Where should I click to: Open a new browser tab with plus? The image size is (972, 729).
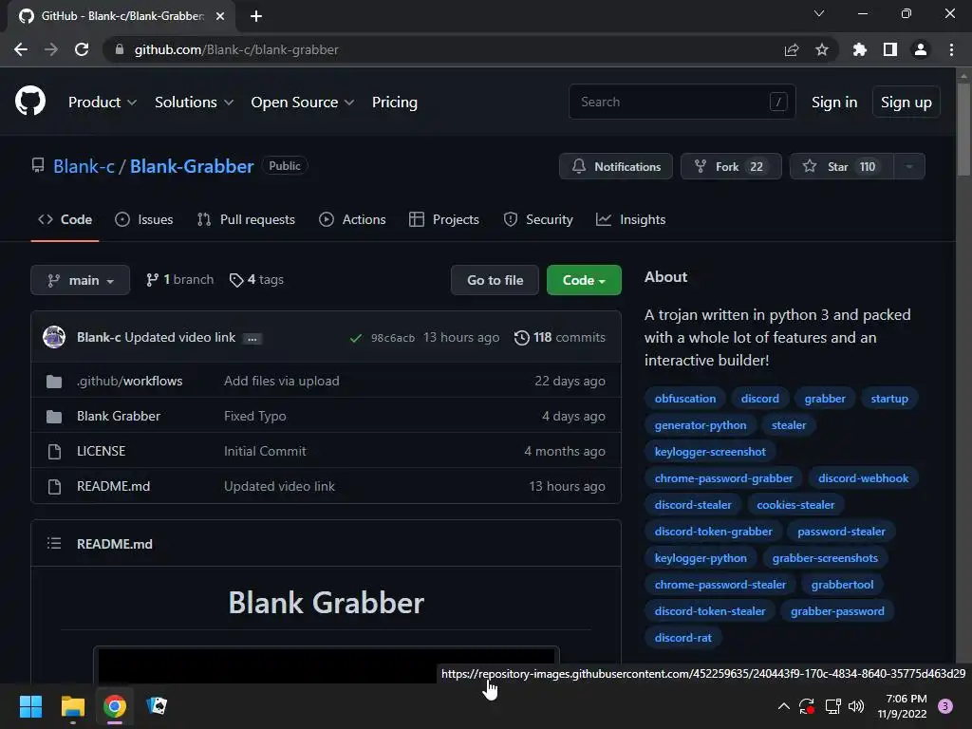pos(256,16)
